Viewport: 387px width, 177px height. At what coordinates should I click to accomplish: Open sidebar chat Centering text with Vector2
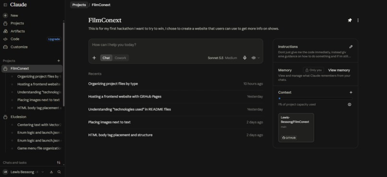[39, 125]
